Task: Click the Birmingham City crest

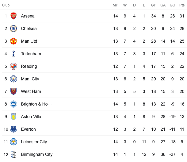Action: pos(13,154)
